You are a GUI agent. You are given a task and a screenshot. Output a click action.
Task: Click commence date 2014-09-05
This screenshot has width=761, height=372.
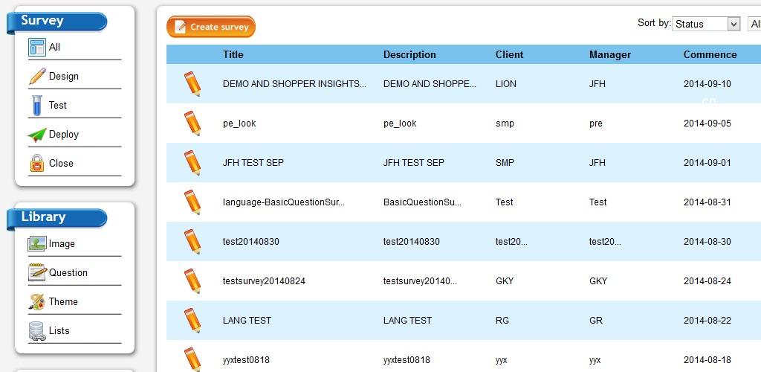[707, 123]
